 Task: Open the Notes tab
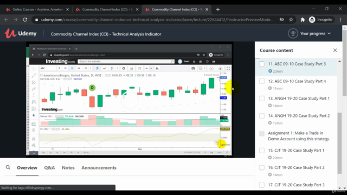point(68,167)
